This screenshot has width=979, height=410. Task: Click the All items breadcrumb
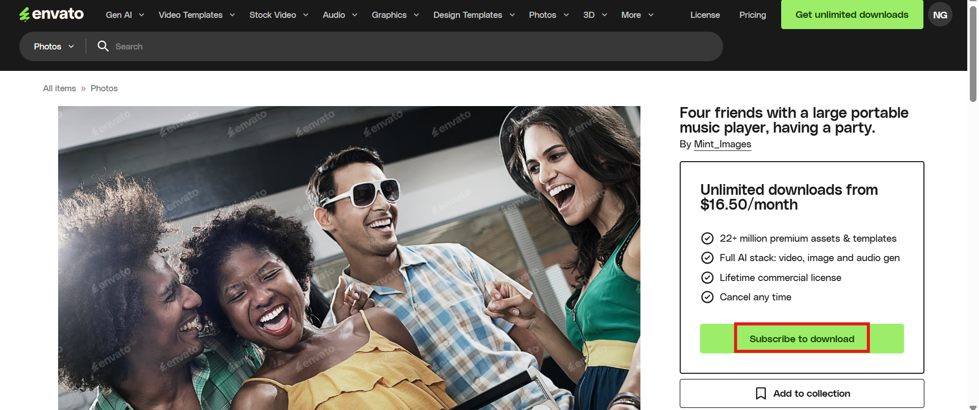[x=60, y=88]
